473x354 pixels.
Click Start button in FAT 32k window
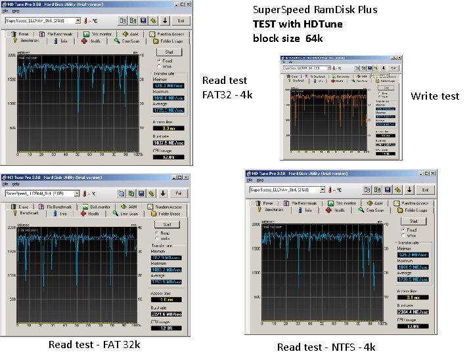[167, 225]
